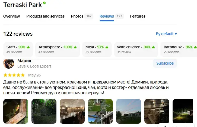Go to the Features tab
197x127 pixels.
click(138, 16)
